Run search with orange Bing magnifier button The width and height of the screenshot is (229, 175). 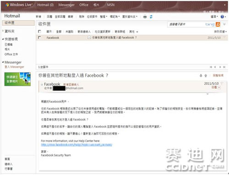(218, 24)
